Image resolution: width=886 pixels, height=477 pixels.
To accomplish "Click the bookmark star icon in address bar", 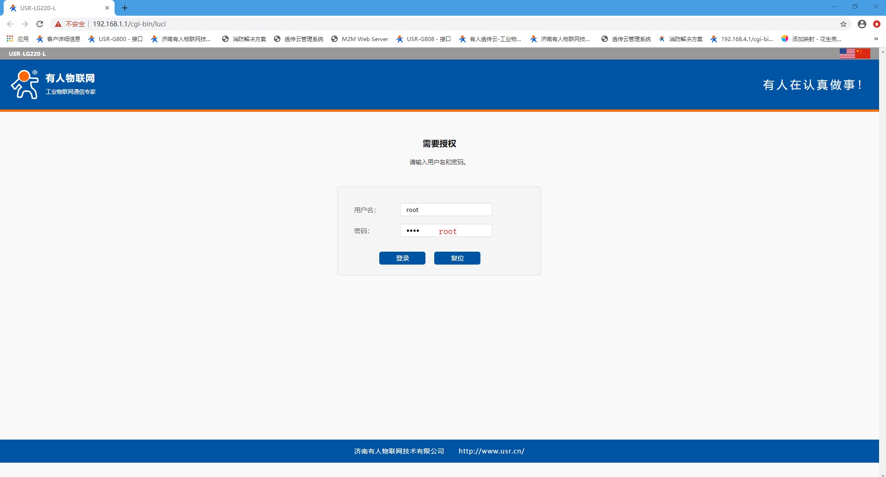I will pos(844,24).
